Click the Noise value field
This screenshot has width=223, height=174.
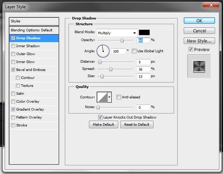coord(143,107)
